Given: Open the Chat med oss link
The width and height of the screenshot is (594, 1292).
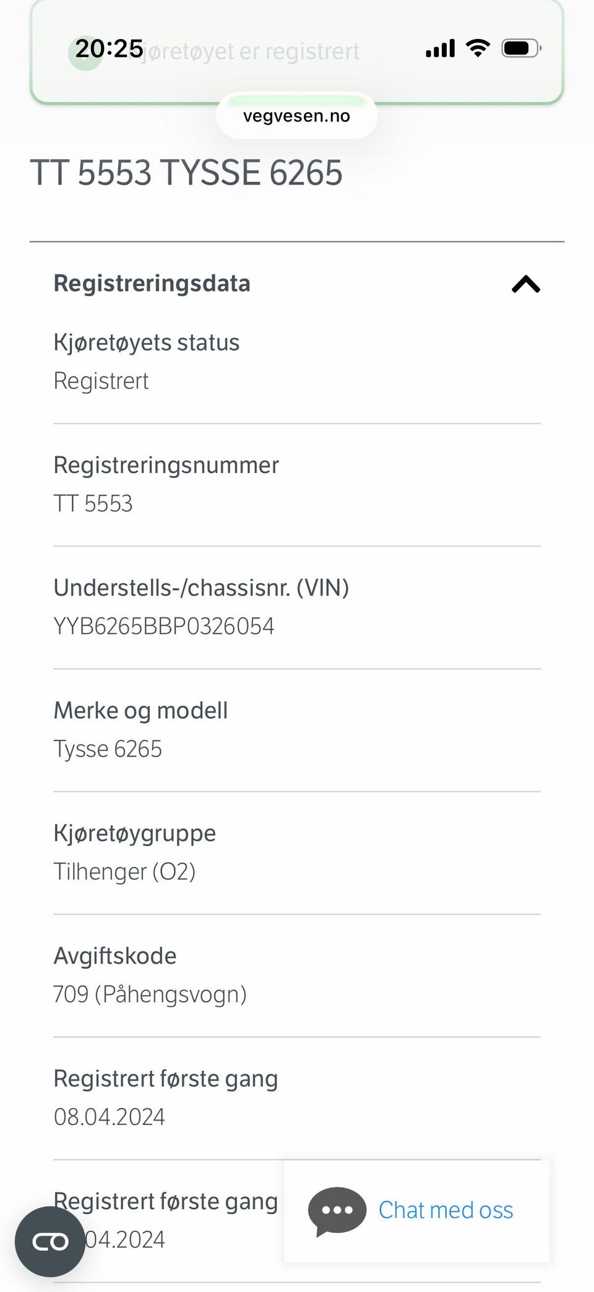Looking at the screenshot, I should (445, 1210).
